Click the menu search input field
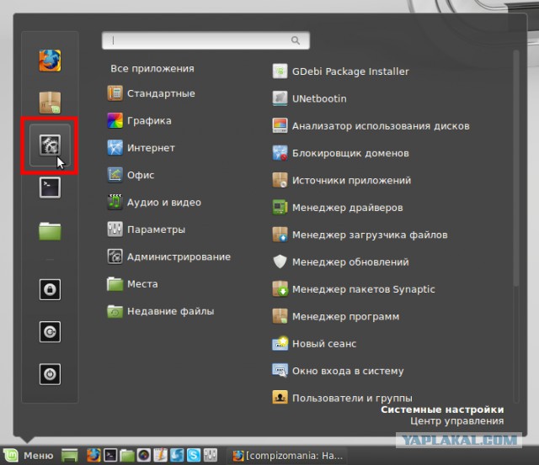 [205, 40]
